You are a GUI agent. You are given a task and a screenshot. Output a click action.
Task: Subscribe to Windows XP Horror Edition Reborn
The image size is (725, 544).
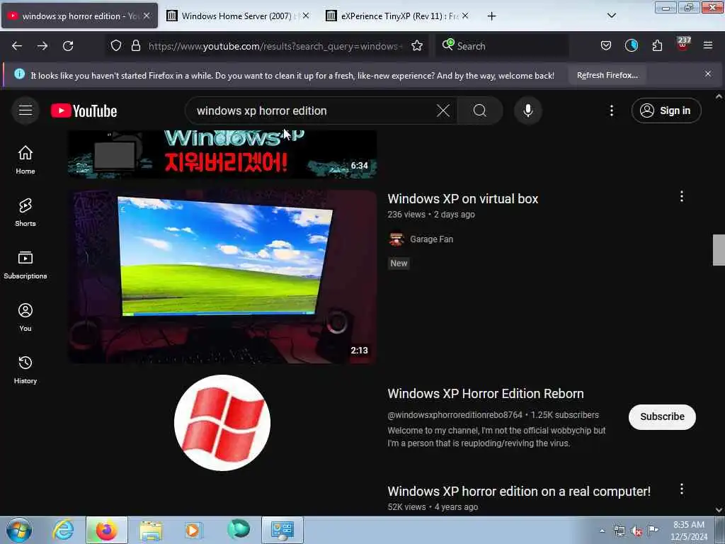coord(662,416)
